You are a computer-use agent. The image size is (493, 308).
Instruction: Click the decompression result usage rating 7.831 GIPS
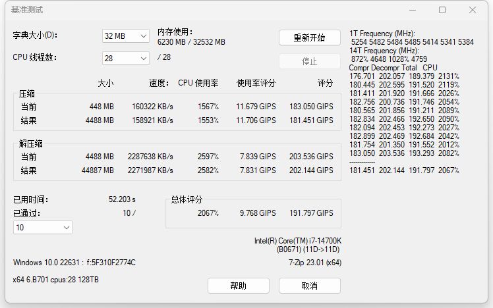[x=258, y=170]
